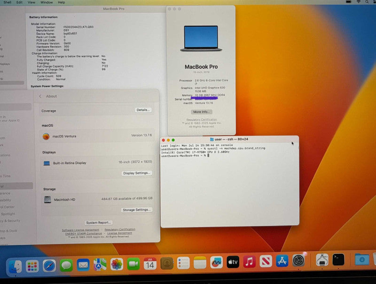Click Wi-Fi icon in menu bar
Image resolution: width=376 pixels, height=284 pixels.
click(x=359, y=2)
